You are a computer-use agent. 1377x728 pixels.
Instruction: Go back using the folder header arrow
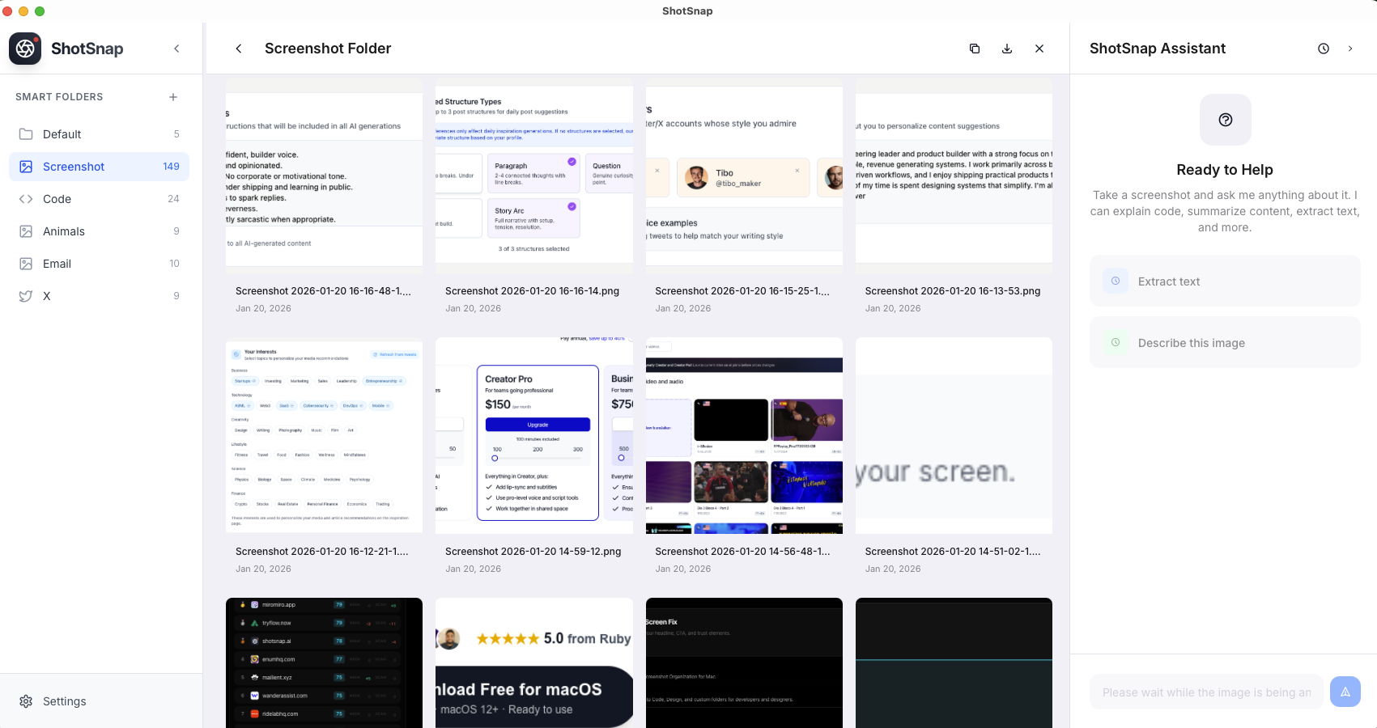pos(239,49)
